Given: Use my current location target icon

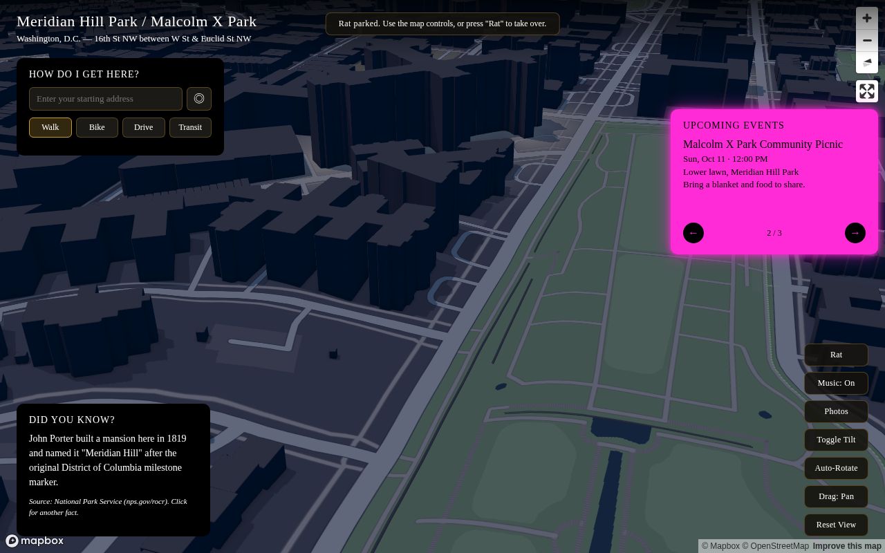Looking at the screenshot, I should click(199, 99).
